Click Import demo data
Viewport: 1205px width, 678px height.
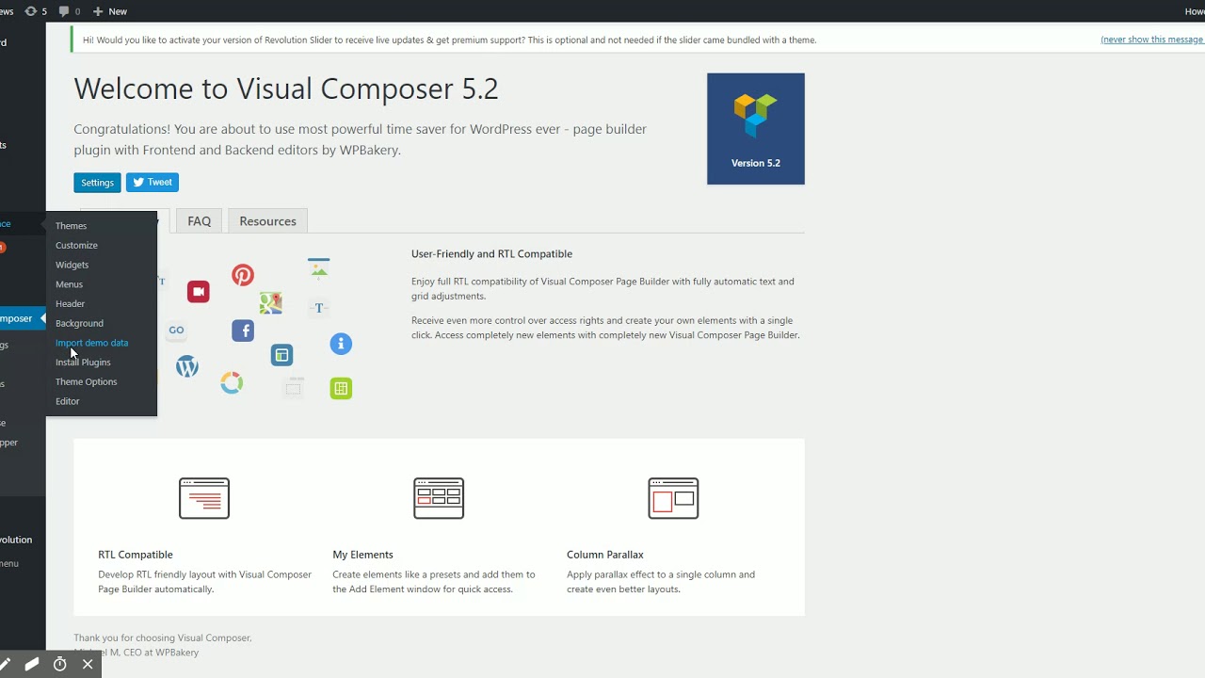pyautogui.click(x=91, y=343)
